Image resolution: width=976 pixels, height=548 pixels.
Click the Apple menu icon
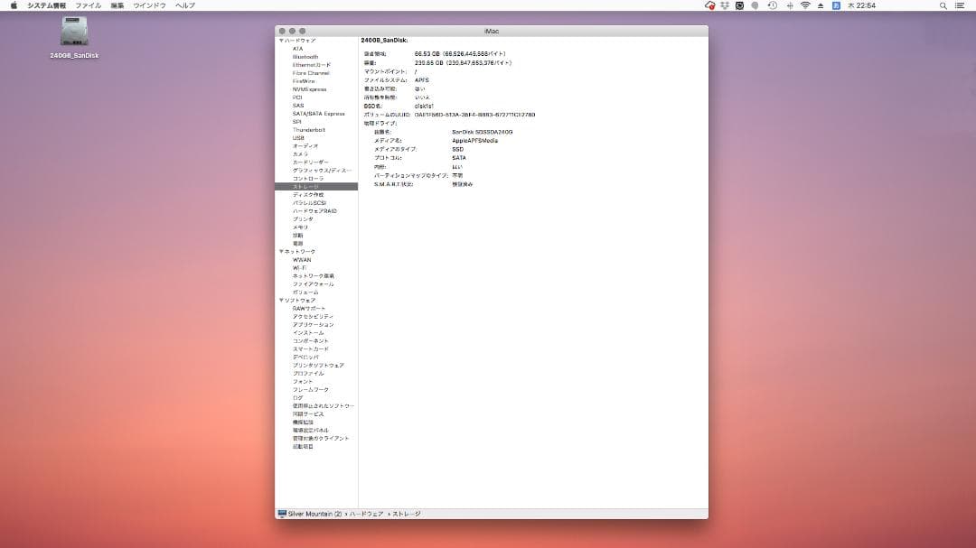tap(13, 5)
